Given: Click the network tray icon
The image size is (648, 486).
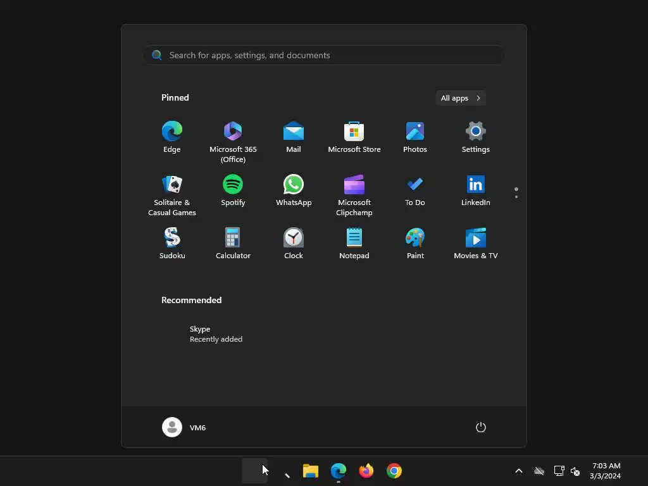Looking at the screenshot, I should (x=559, y=471).
